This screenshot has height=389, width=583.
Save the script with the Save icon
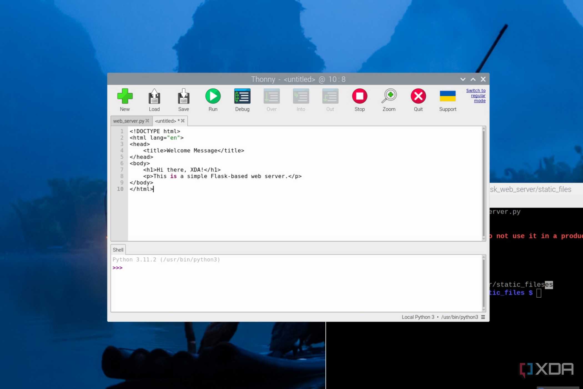pos(184,96)
